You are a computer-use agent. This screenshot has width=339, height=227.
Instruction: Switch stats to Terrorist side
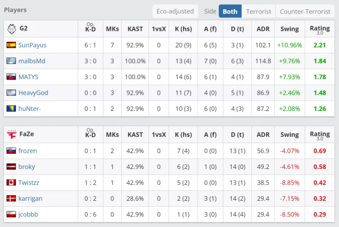click(258, 11)
